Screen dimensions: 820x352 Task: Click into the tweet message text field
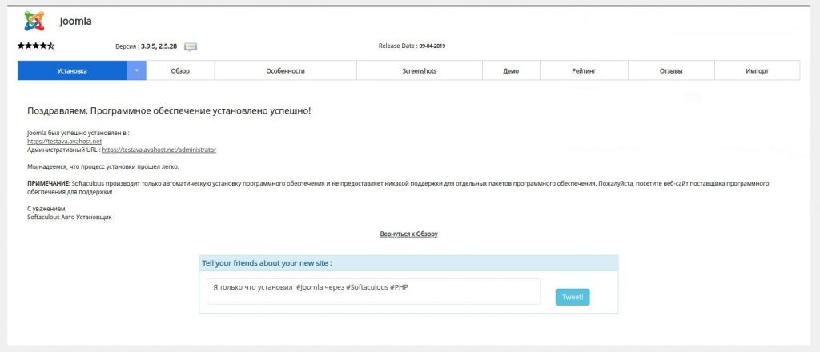(373, 291)
